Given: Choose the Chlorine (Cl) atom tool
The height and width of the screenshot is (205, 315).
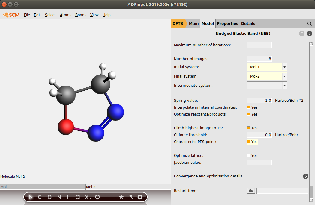Looking at the screenshot, I should 78,197.
